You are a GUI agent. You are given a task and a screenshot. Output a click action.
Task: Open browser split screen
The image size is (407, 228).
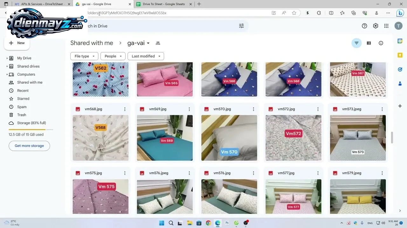pos(331,13)
